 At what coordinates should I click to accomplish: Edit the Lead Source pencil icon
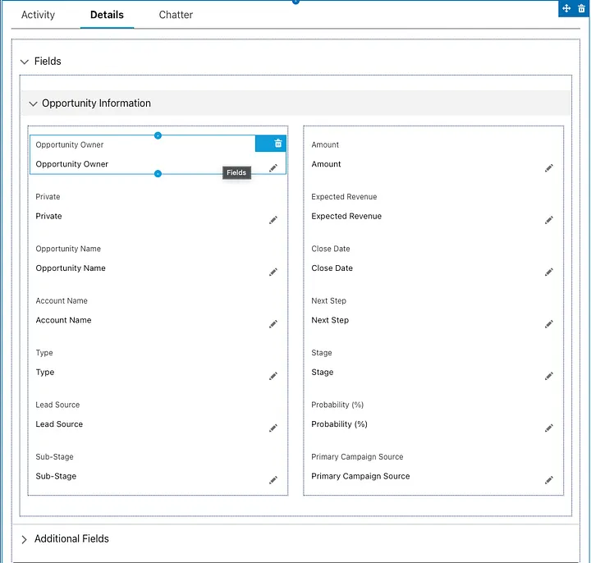tap(273, 428)
